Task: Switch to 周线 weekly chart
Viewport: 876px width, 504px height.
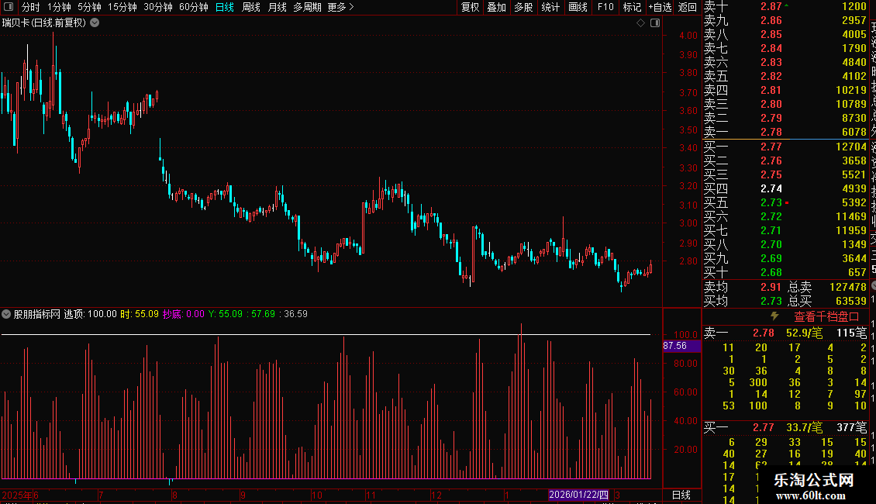Action: coord(251,7)
